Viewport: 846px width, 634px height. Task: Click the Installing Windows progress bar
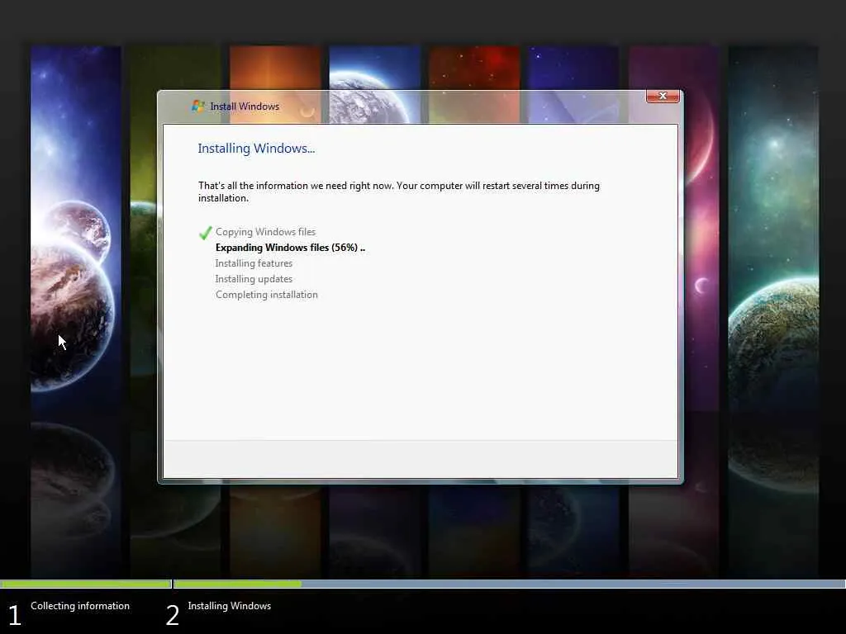[509, 584]
